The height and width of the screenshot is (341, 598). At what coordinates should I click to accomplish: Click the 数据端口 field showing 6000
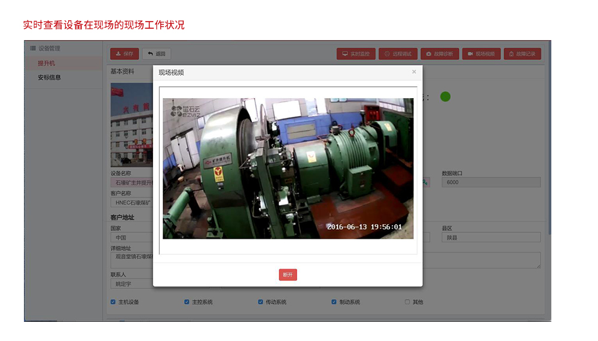pos(491,182)
